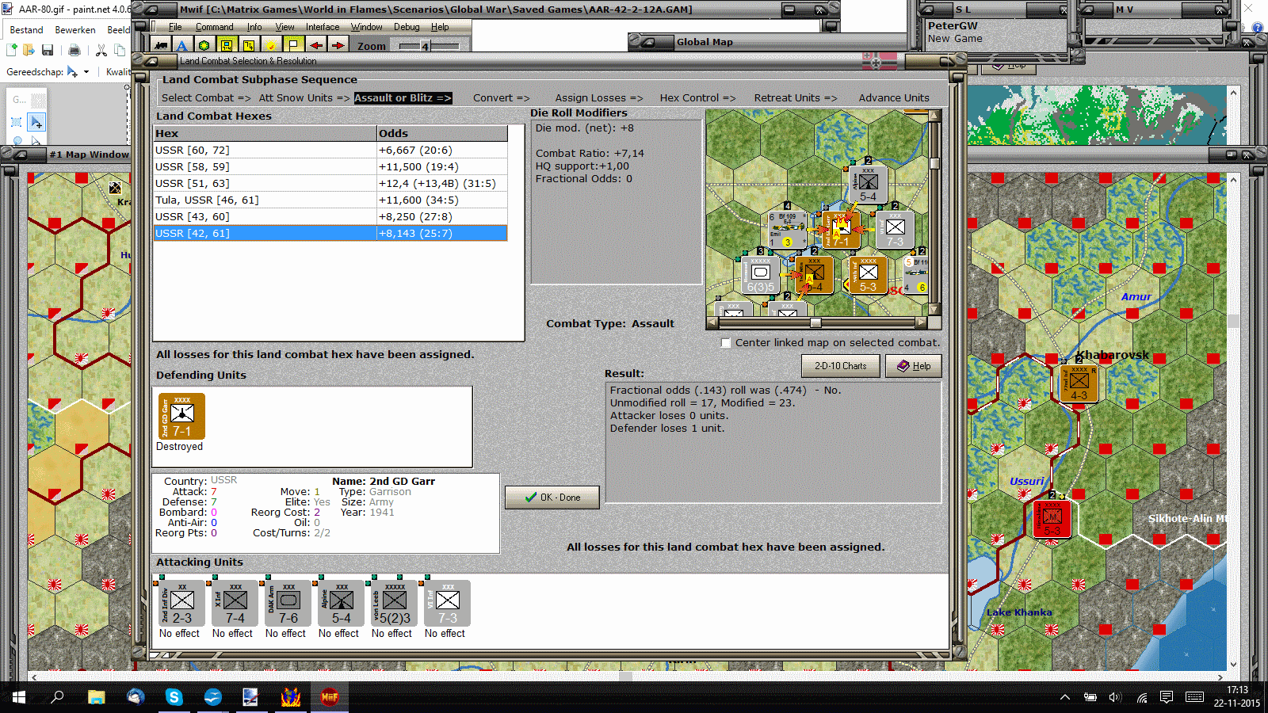
Task: Click the white flag toolbar icon
Action: tap(293, 45)
